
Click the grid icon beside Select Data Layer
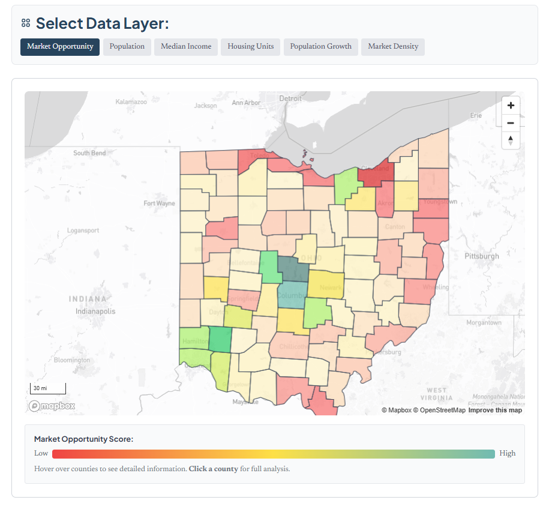(26, 23)
